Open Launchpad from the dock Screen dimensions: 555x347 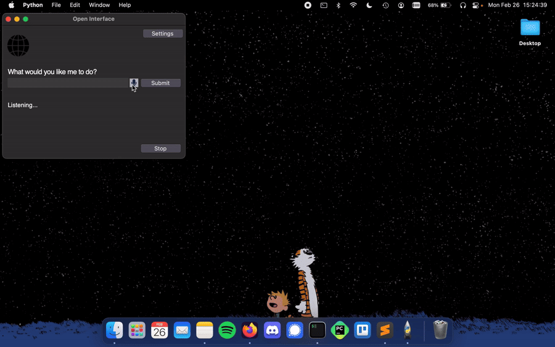coord(137,330)
